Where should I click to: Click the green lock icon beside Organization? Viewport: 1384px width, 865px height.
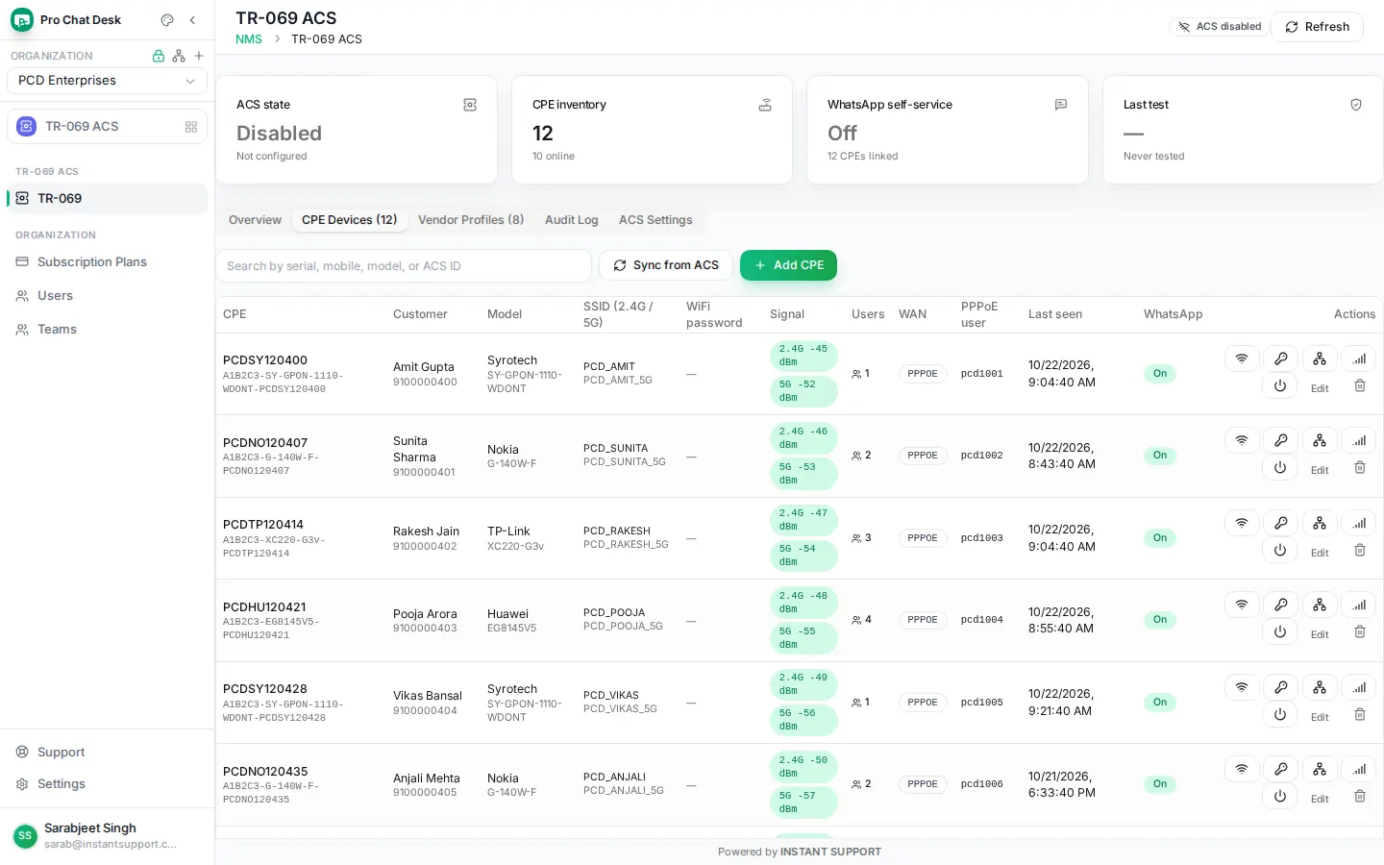pyautogui.click(x=159, y=56)
